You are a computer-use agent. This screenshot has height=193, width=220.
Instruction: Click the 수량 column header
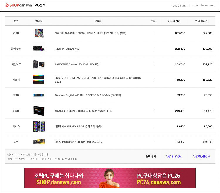point(153,21)
